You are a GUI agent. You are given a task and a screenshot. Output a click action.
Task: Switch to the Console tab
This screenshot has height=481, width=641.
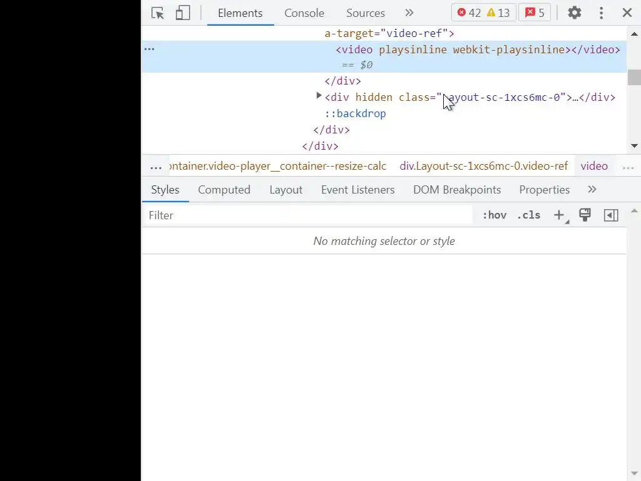point(304,13)
